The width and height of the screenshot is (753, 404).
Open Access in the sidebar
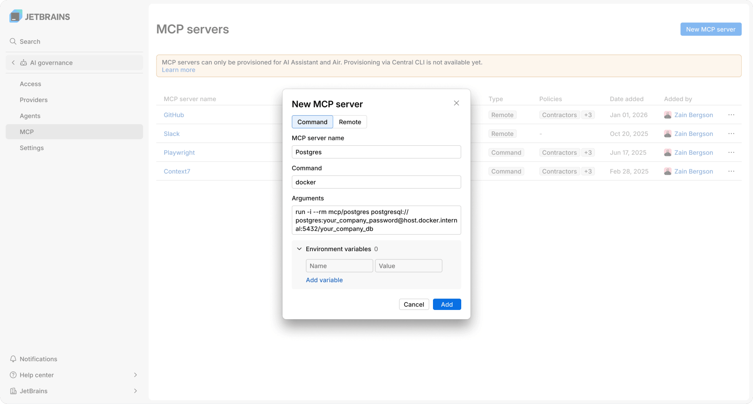point(74,84)
